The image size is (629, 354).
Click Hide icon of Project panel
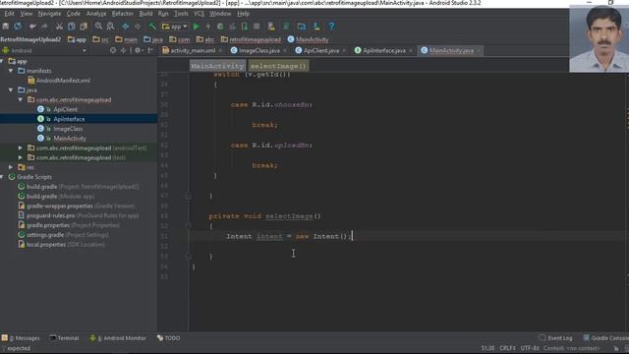(x=150, y=50)
